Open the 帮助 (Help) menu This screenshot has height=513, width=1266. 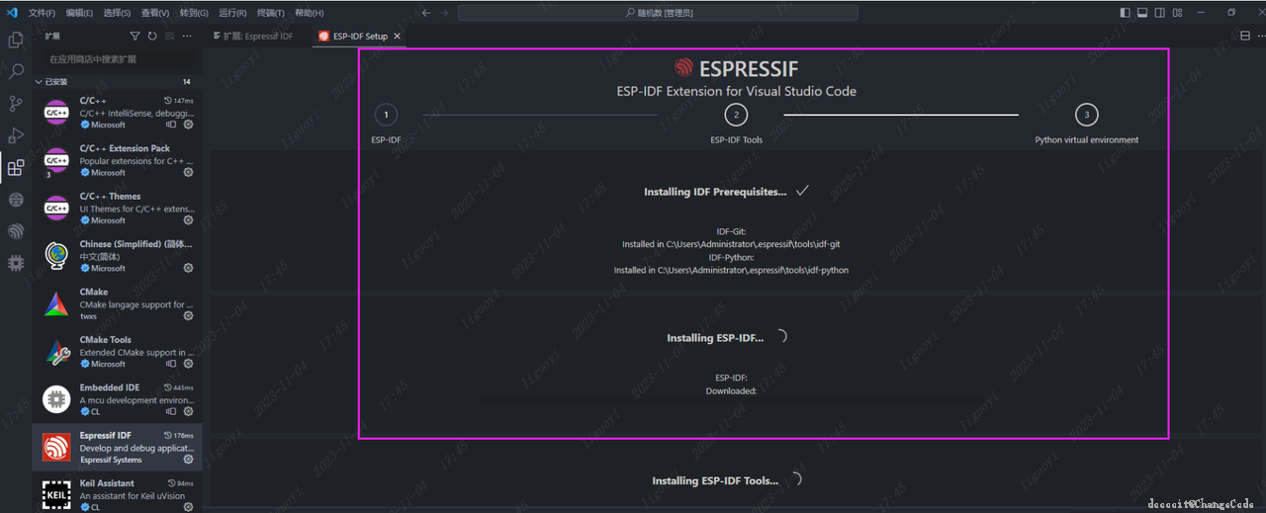pos(309,13)
